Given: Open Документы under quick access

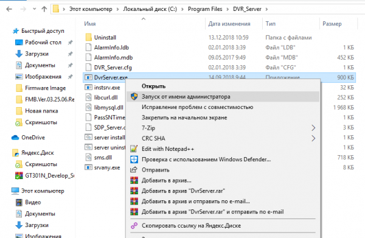Looking at the screenshot, I should click(40, 65).
